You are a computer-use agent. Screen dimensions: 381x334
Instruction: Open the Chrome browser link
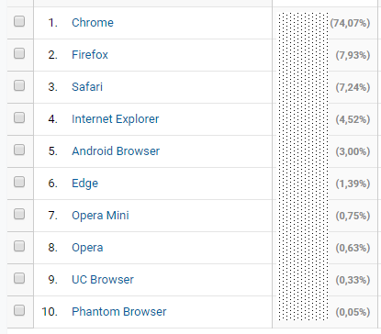pyautogui.click(x=93, y=23)
